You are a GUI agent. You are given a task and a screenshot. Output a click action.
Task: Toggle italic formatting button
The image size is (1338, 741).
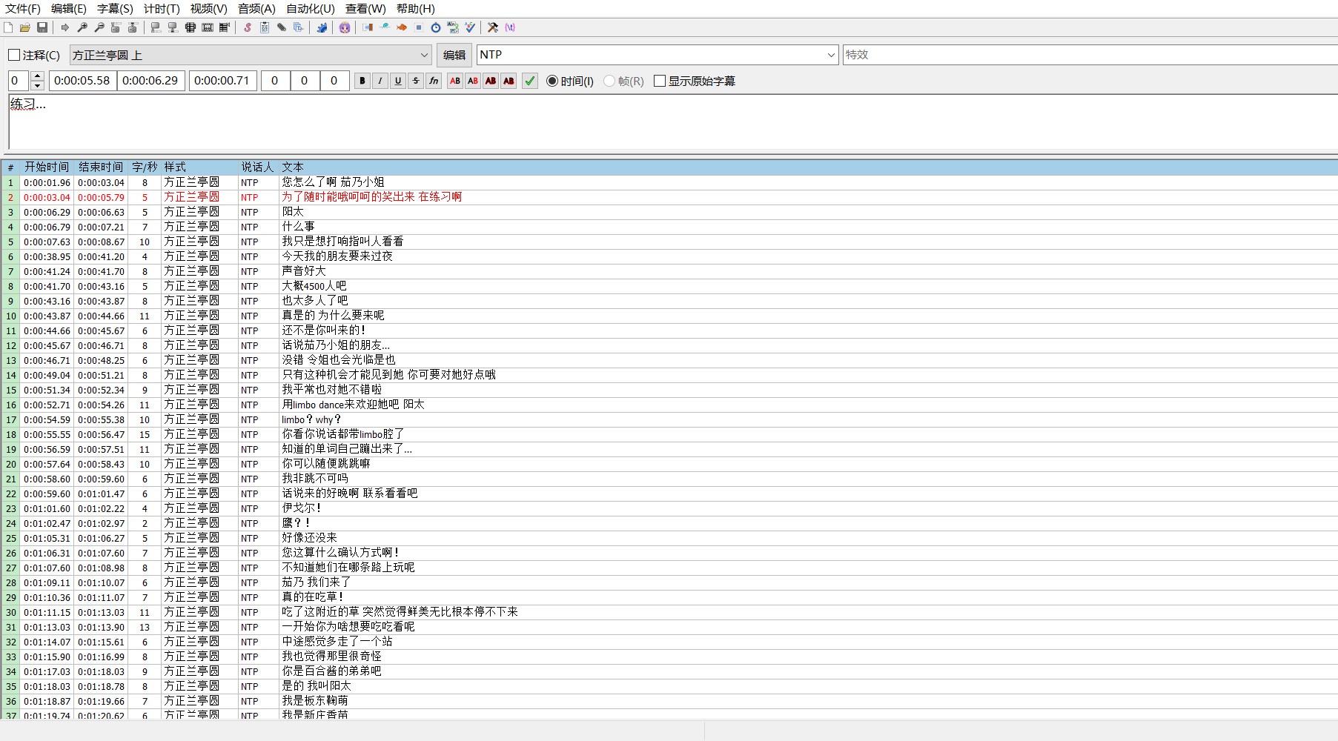point(380,81)
